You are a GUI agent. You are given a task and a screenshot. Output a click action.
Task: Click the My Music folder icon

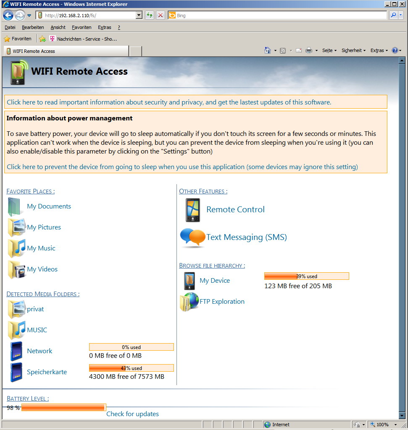pos(17,248)
